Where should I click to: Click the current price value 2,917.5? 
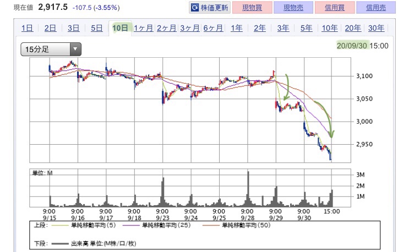coord(53,7)
